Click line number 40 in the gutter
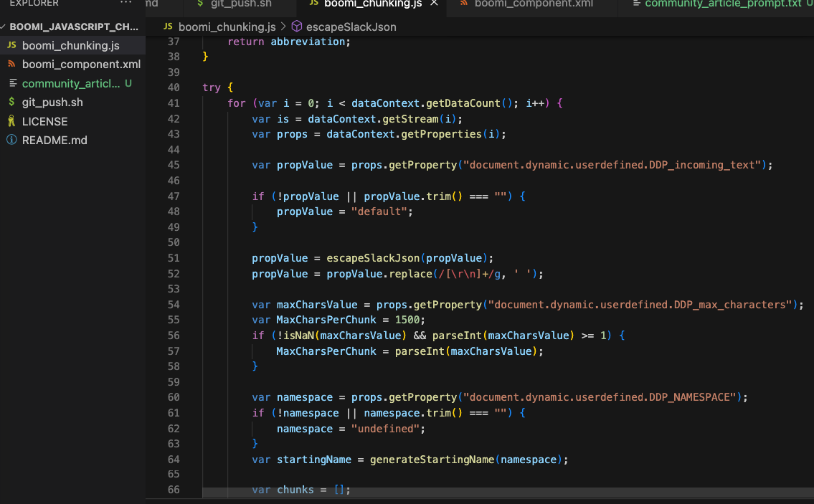This screenshot has width=814, height=504. 173,87
